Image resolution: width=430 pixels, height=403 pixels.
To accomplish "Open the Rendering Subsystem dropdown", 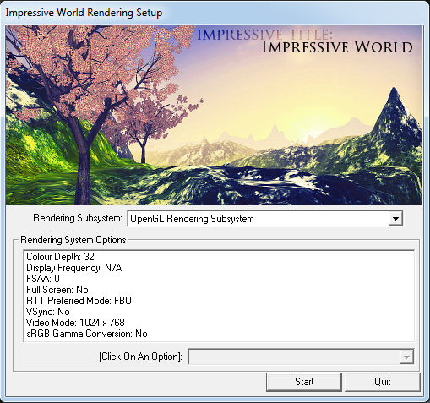I will [x=265, y=218].
